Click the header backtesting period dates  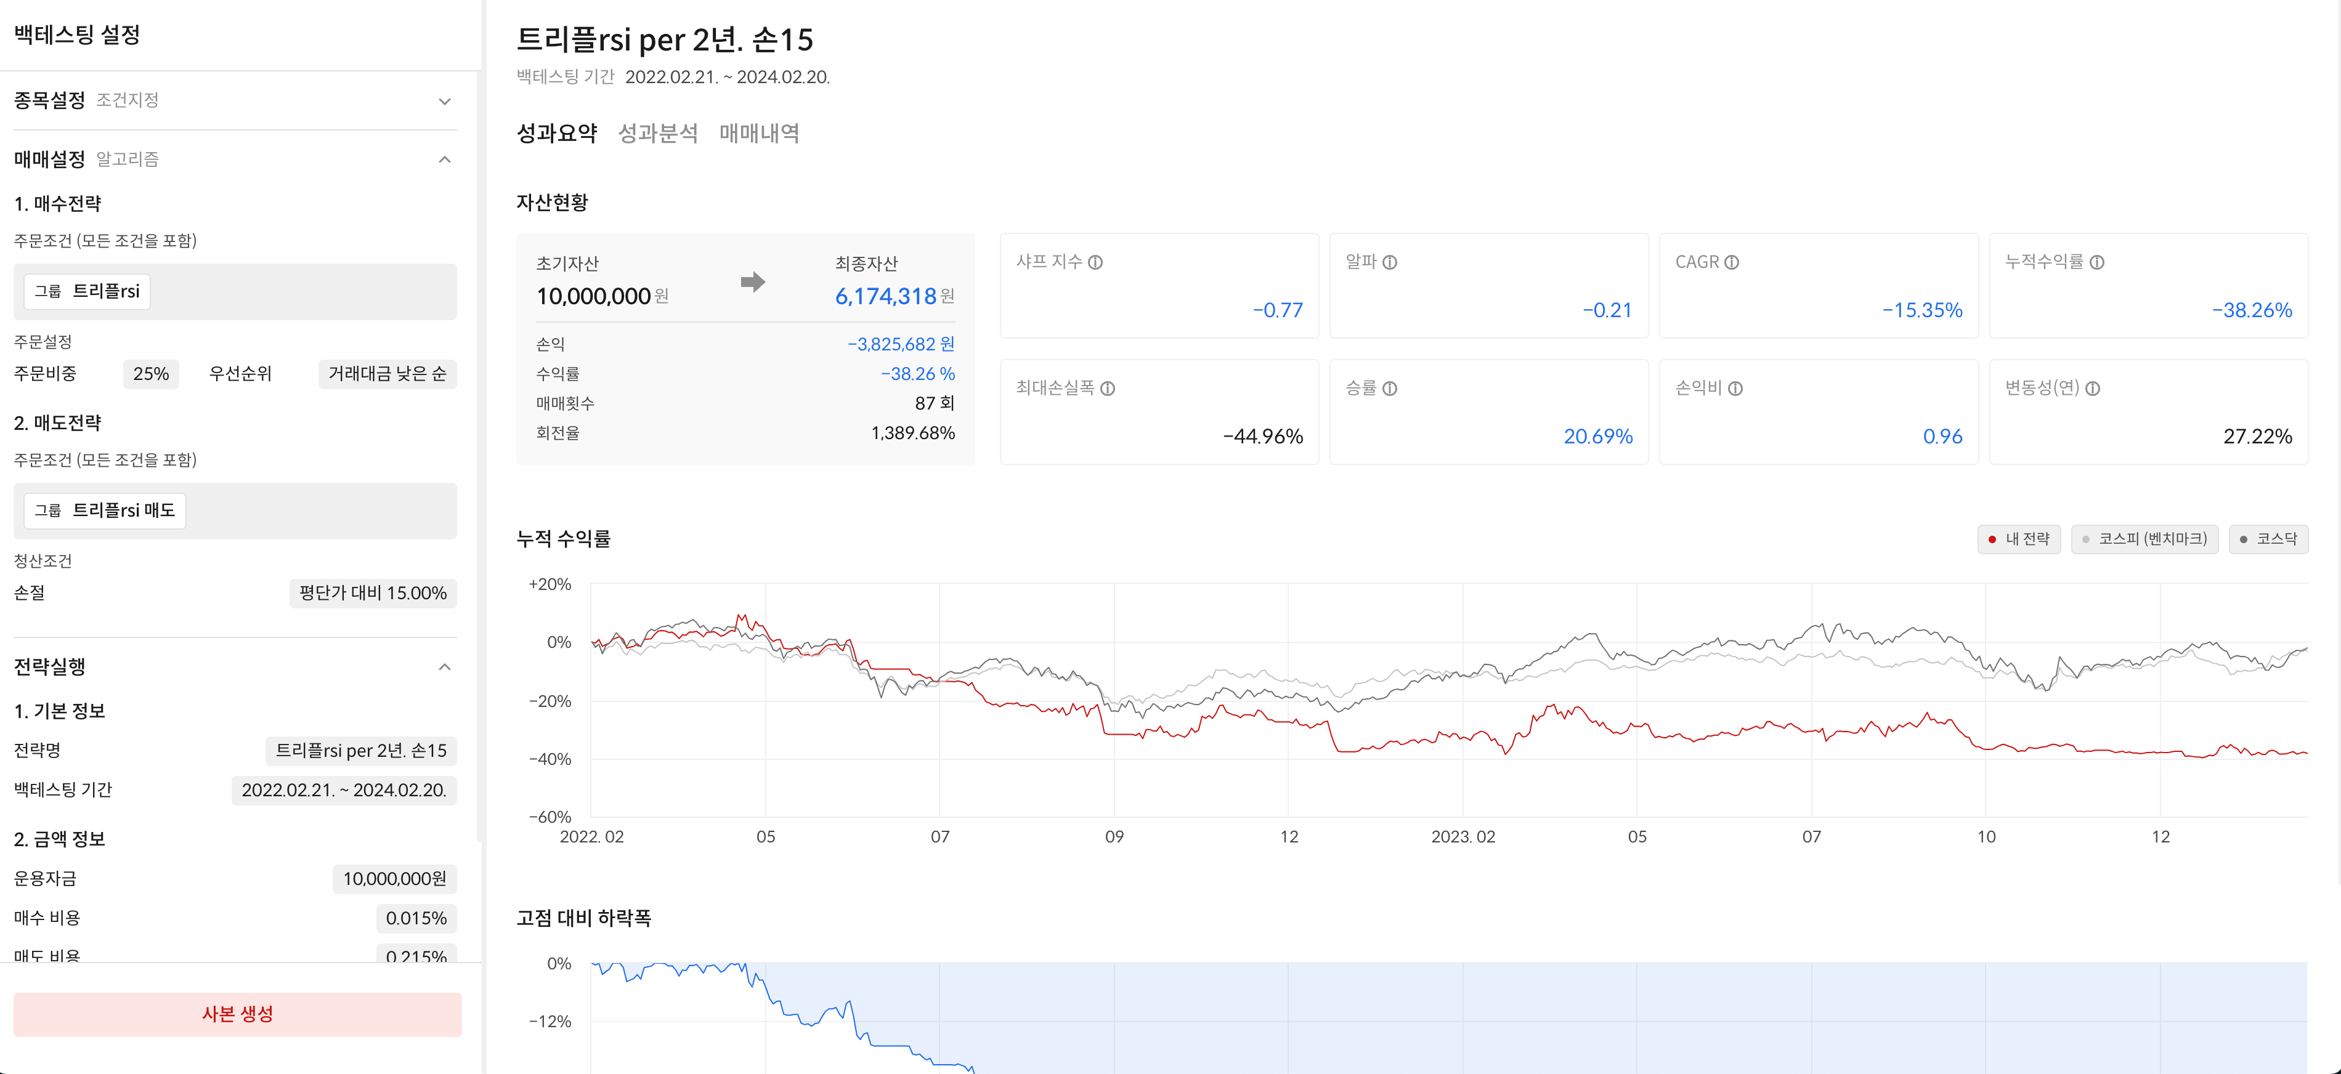click(727, 77)
